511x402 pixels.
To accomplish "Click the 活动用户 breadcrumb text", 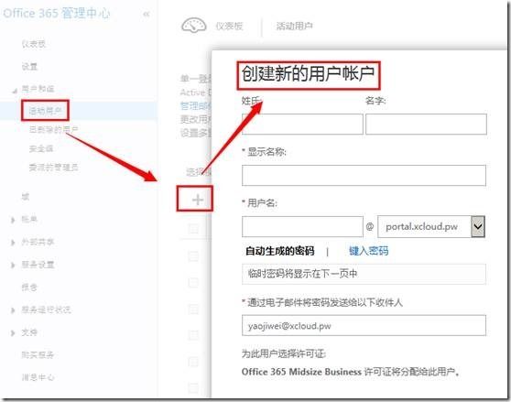I will (x=294, y=26).
